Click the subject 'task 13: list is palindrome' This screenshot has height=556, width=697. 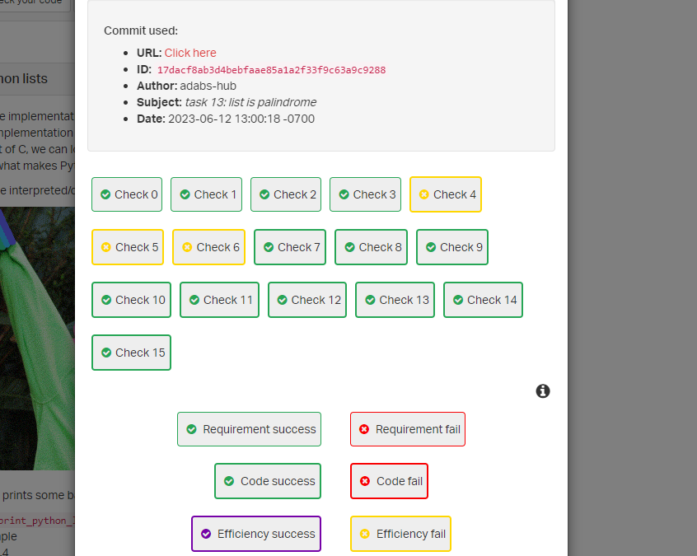tap(250, 102)
